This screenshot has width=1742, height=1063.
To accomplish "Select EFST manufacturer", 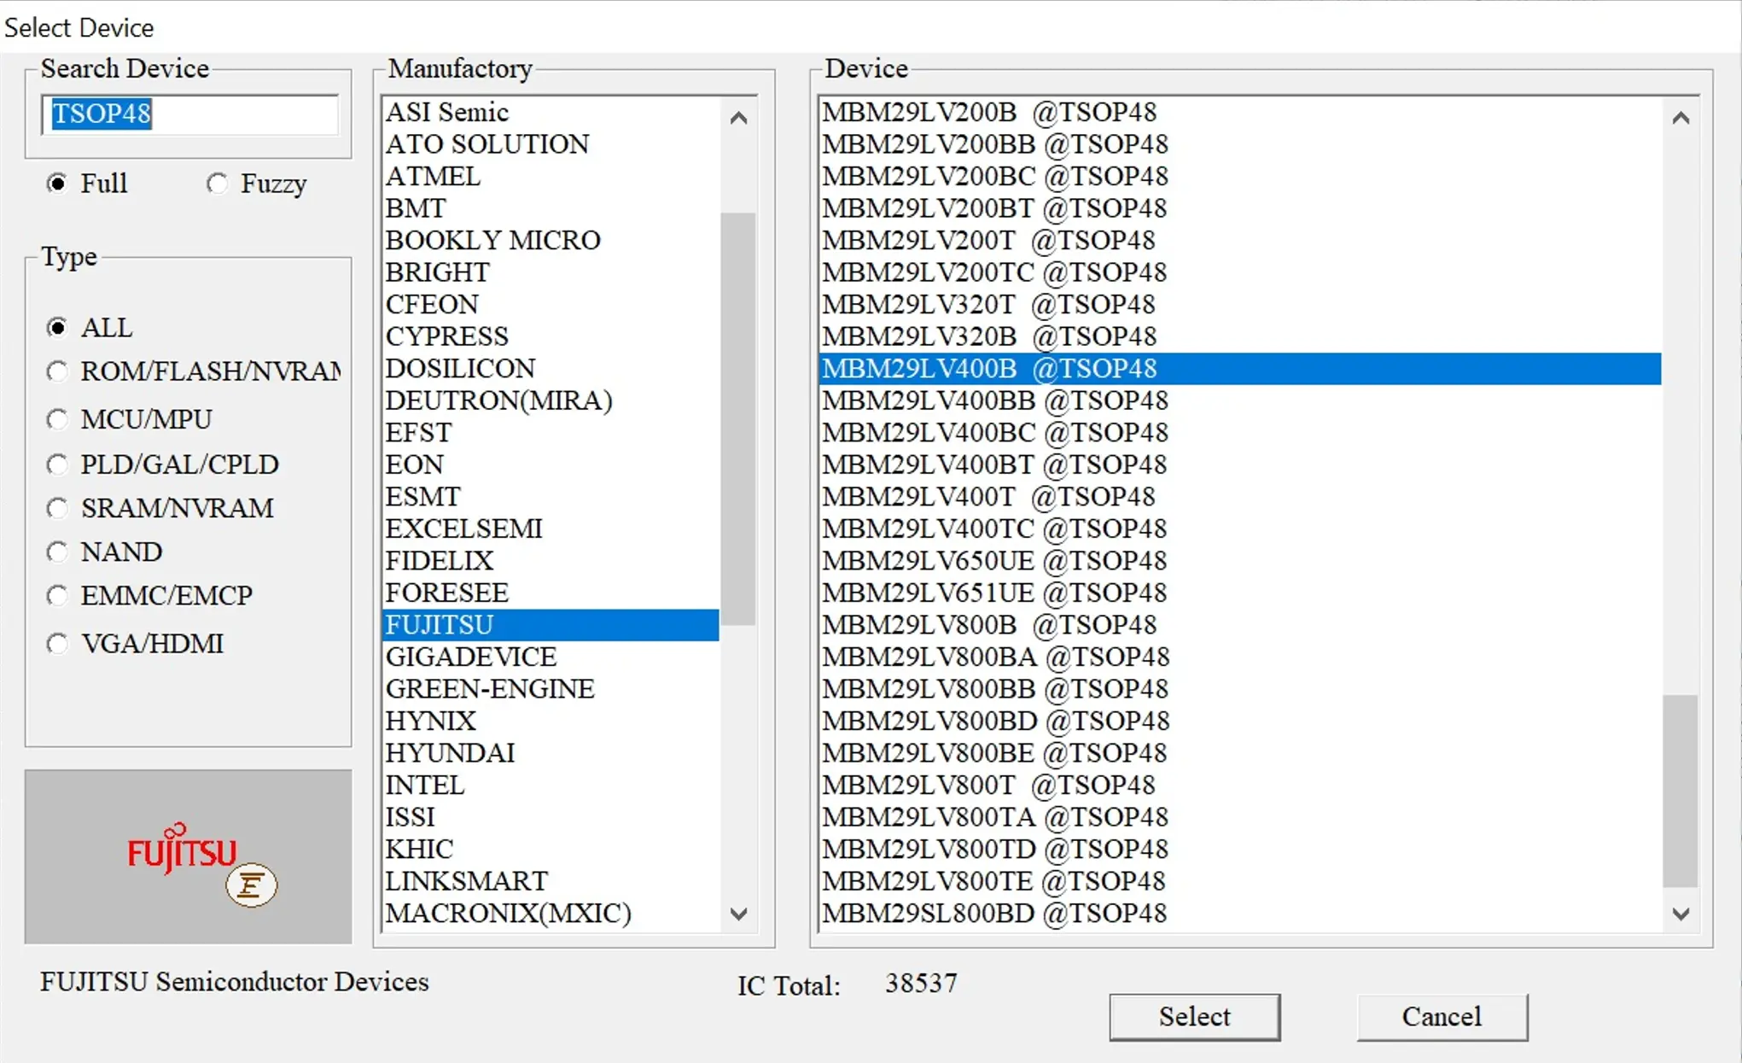I will pos(551,432).
